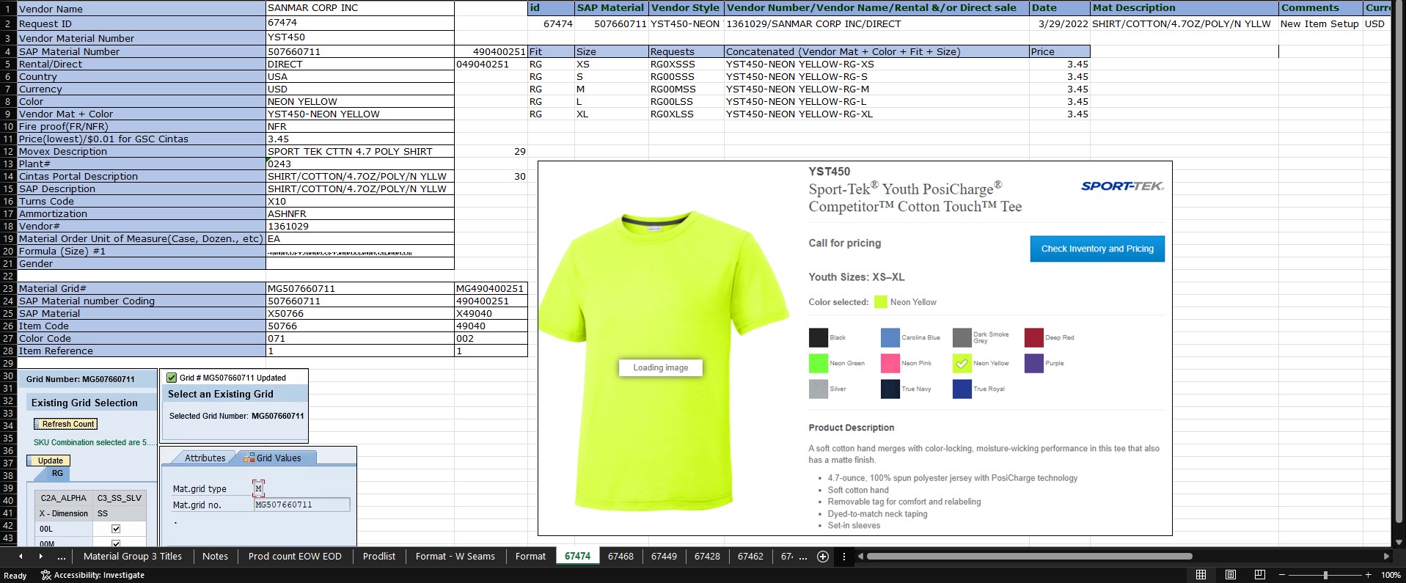Switch to Prod count EOW EOD sheet
The image size is (1406, 583).
point(295,557)
